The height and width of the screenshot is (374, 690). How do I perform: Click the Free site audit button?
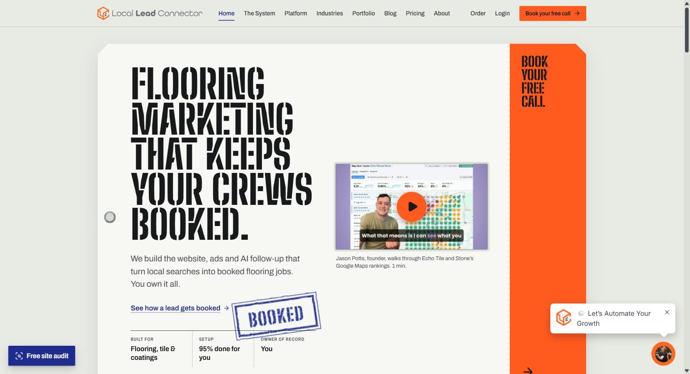pos(42,356)
